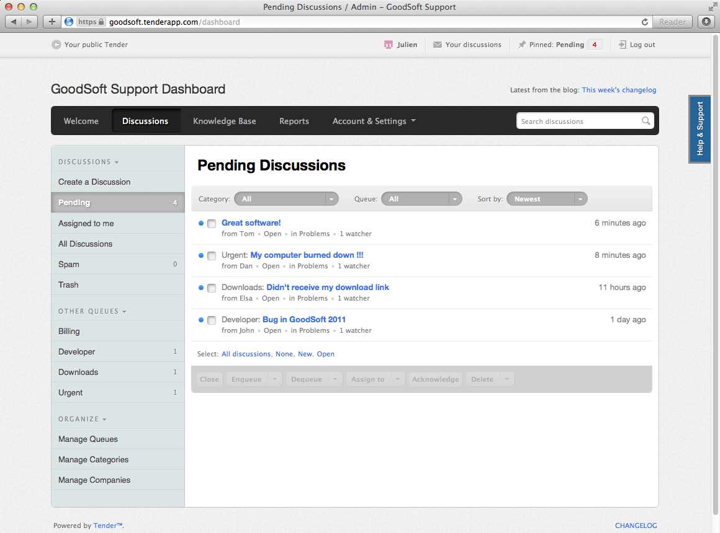Open the Billing queue
The width and height of the screenshot is (720, 533).
(x=118, y=331)
